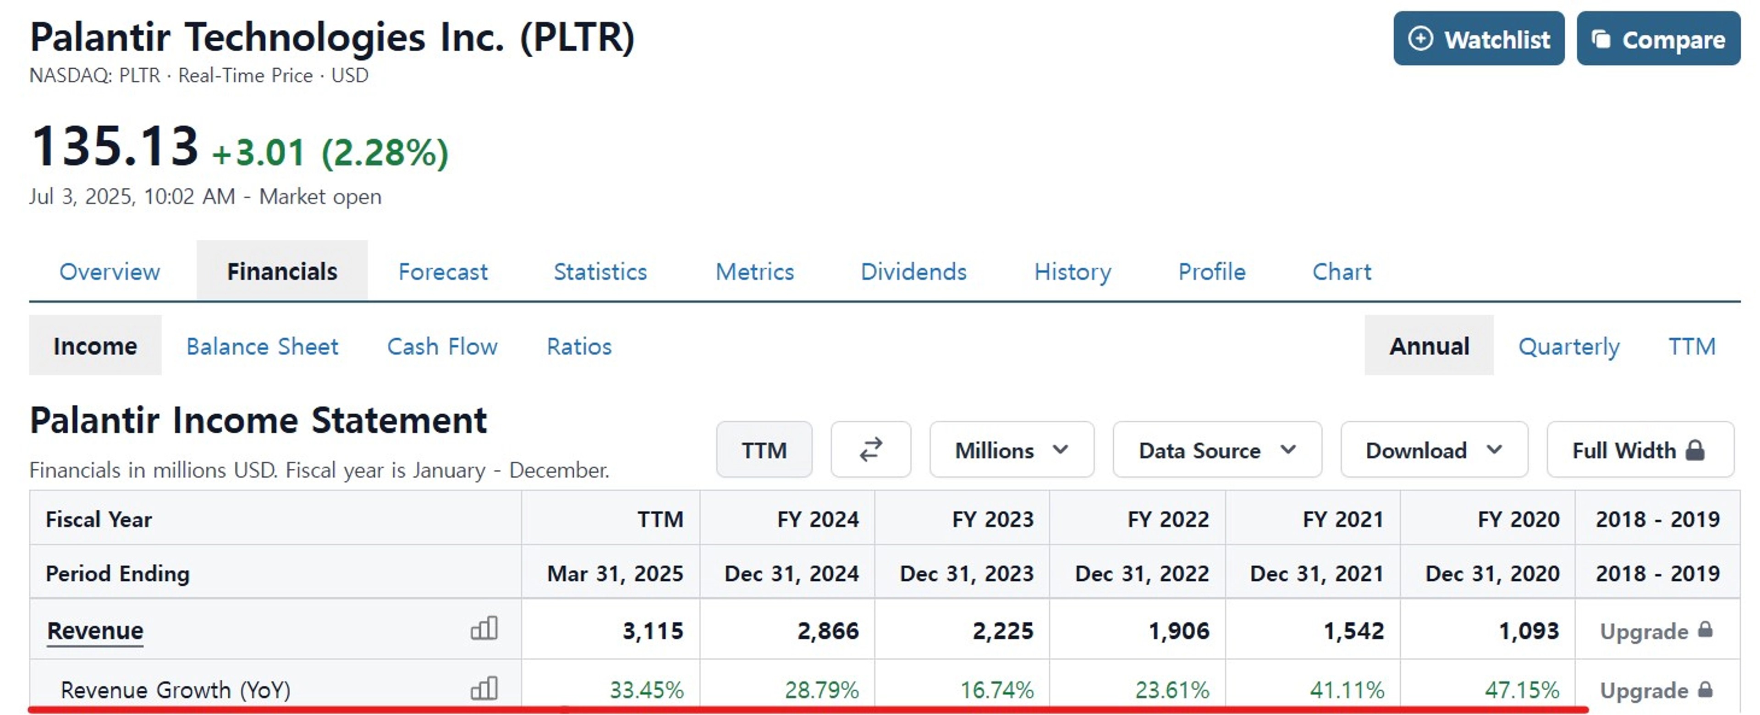
Task: Open the Dividends tab
Action: pyautogui.click(x=913, y=271)
